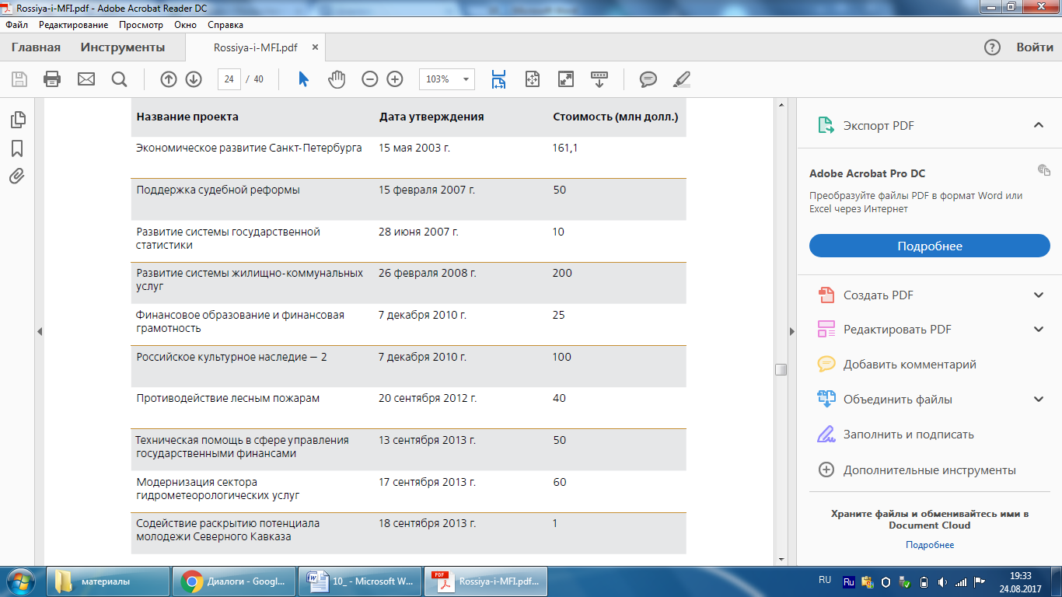Go to previous page arrow
Viewport: 1062px width, 597px height.
tap(169, 79)
